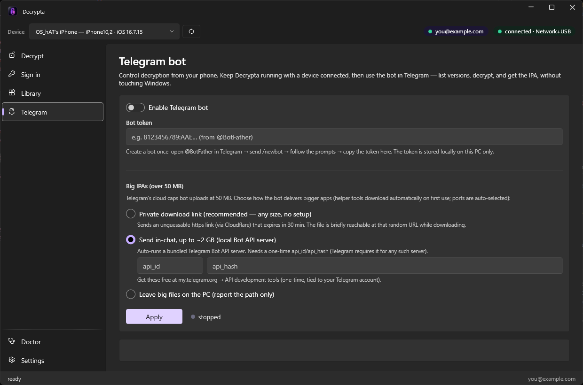Open the Sign in page
This screenshot has height=385, width=583.
point(53,74)
